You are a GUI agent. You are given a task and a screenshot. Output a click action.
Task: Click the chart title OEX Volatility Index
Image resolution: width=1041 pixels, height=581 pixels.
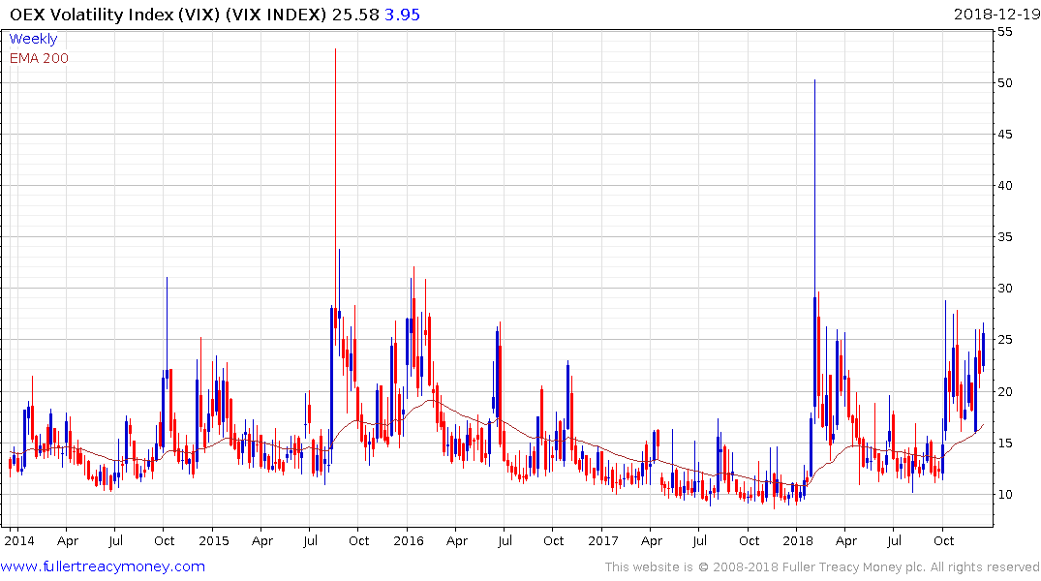point(163,15)
